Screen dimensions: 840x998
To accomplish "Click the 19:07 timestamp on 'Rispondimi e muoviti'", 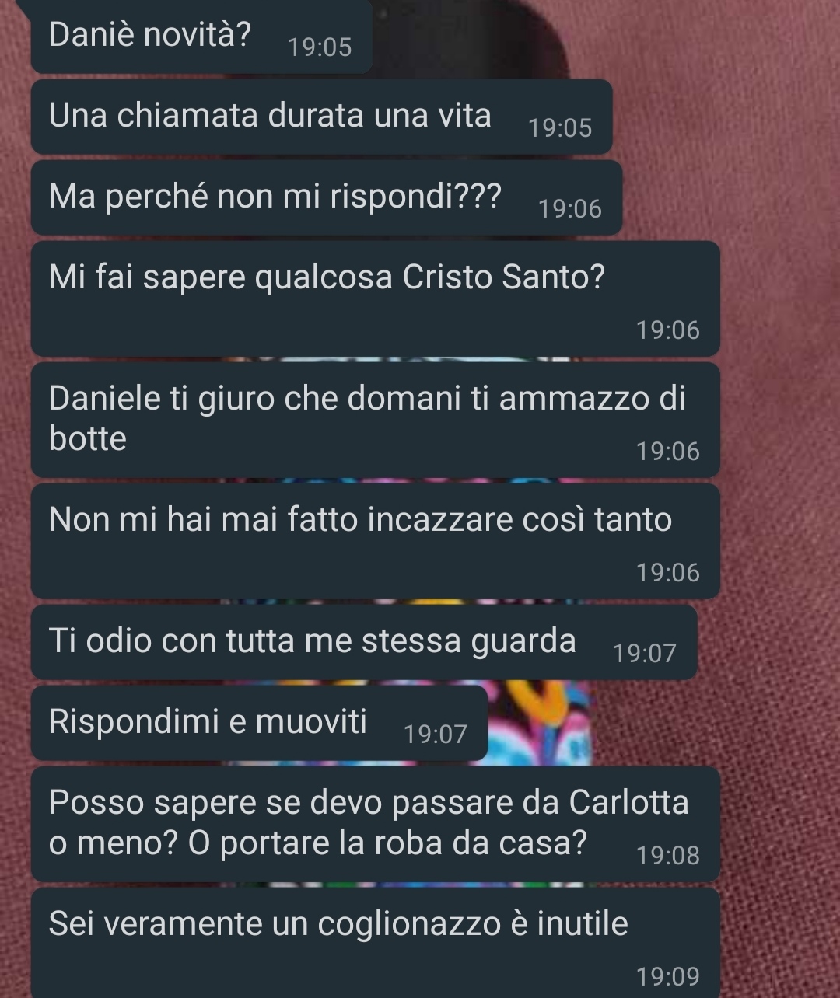I will point(436,734).
